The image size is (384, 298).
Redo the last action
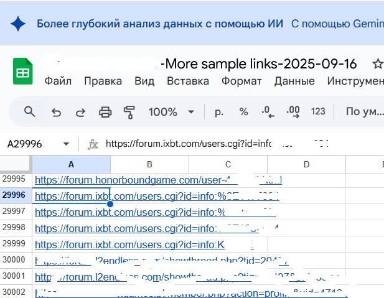[x=80, y=113]
